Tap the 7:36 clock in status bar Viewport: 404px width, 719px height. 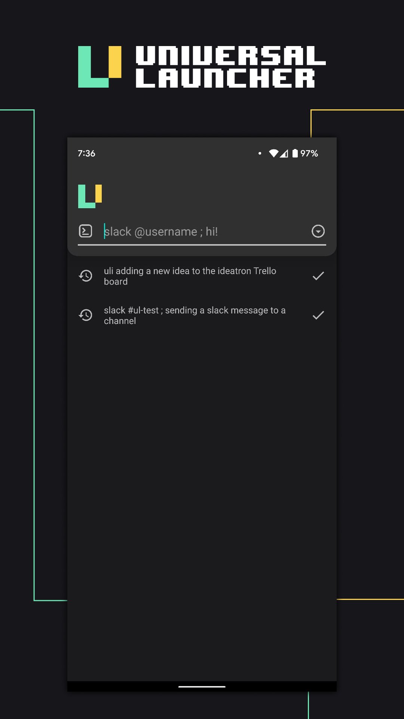(x=86, y=153)
